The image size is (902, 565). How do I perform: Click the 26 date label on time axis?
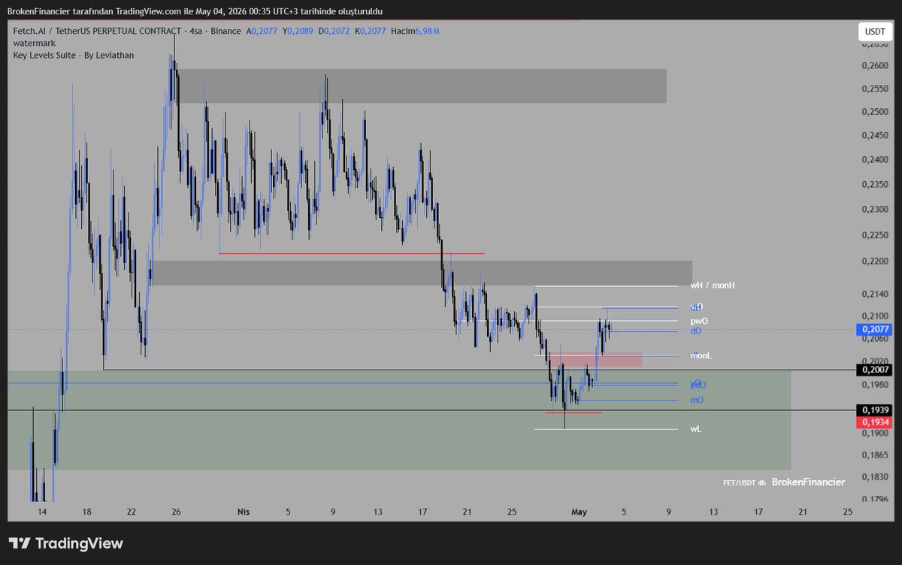pos(176,512)
